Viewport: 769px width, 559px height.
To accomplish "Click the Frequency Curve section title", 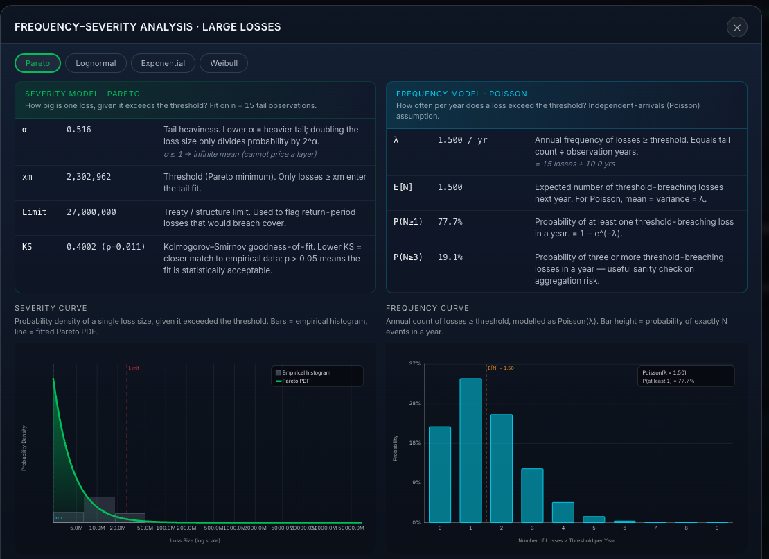I will 427,308.
